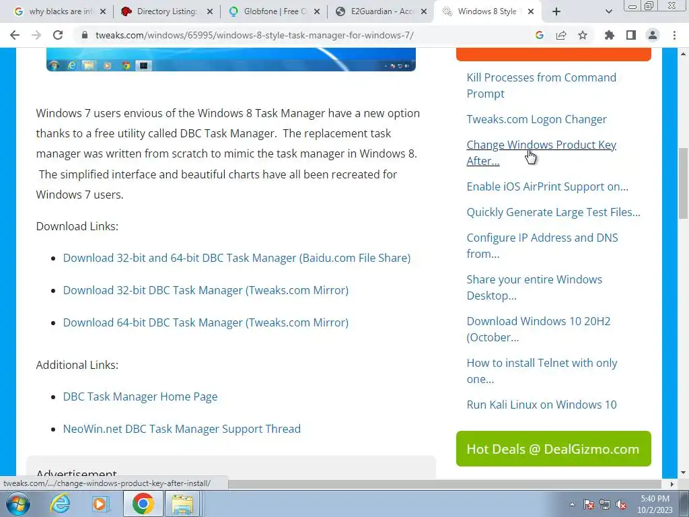Open Enable iOS AirPrint Support link
The height and width of the screenshot is (517, 689).
[x=548, y=187]
